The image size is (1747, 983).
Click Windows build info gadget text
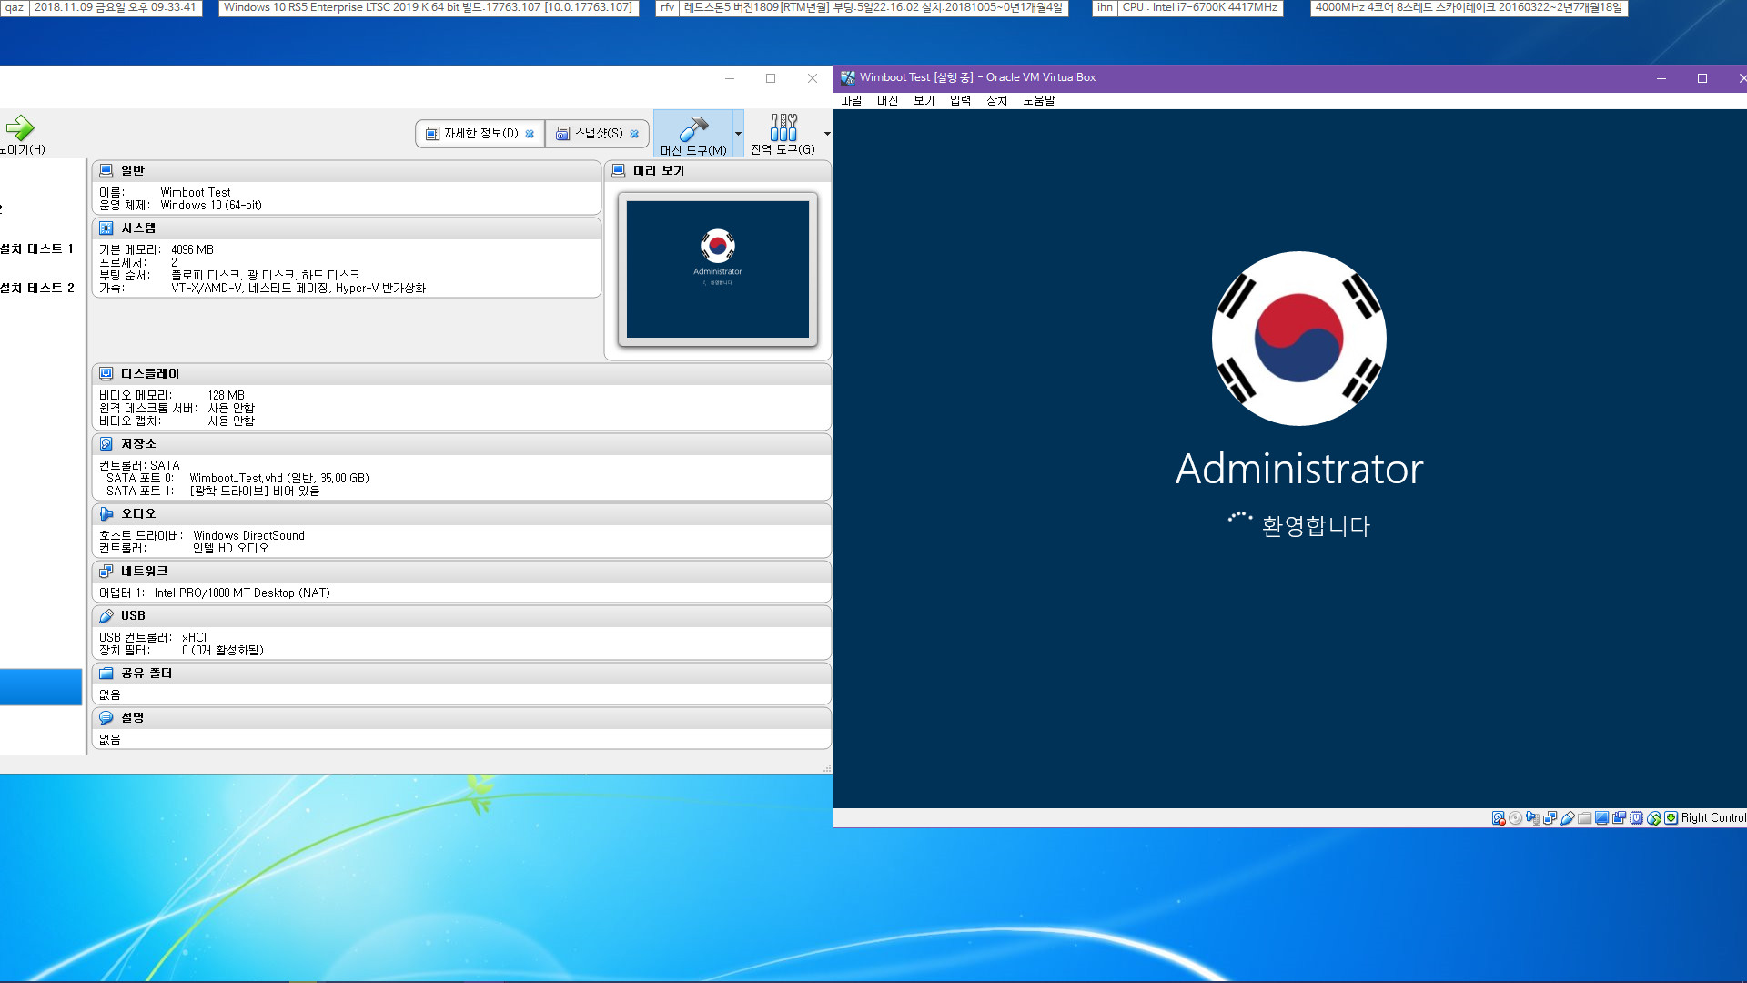428,7
